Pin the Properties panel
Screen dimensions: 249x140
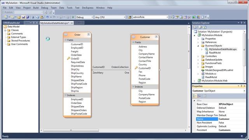click(x=241, y=86)
